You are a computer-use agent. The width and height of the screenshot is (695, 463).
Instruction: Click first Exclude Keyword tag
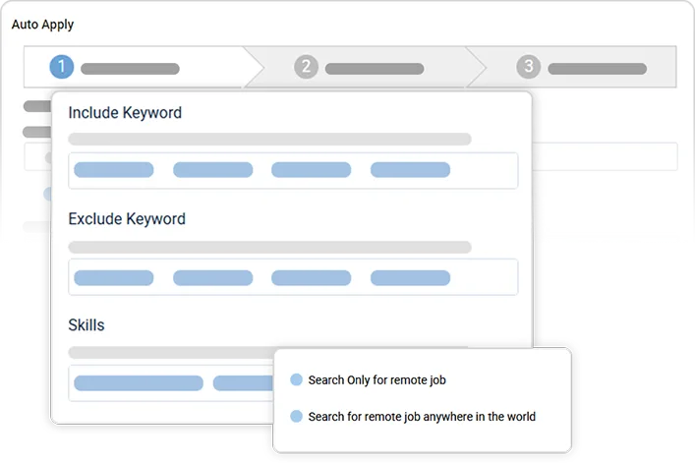pyautogui.click(x=114, y=277)
